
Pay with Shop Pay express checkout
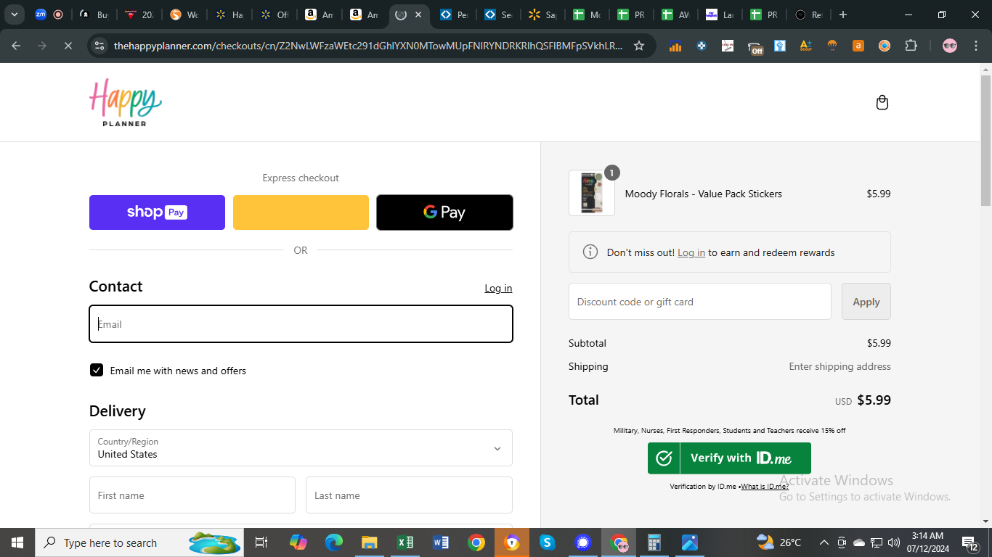pyautogui.click(x=157, y=213)
